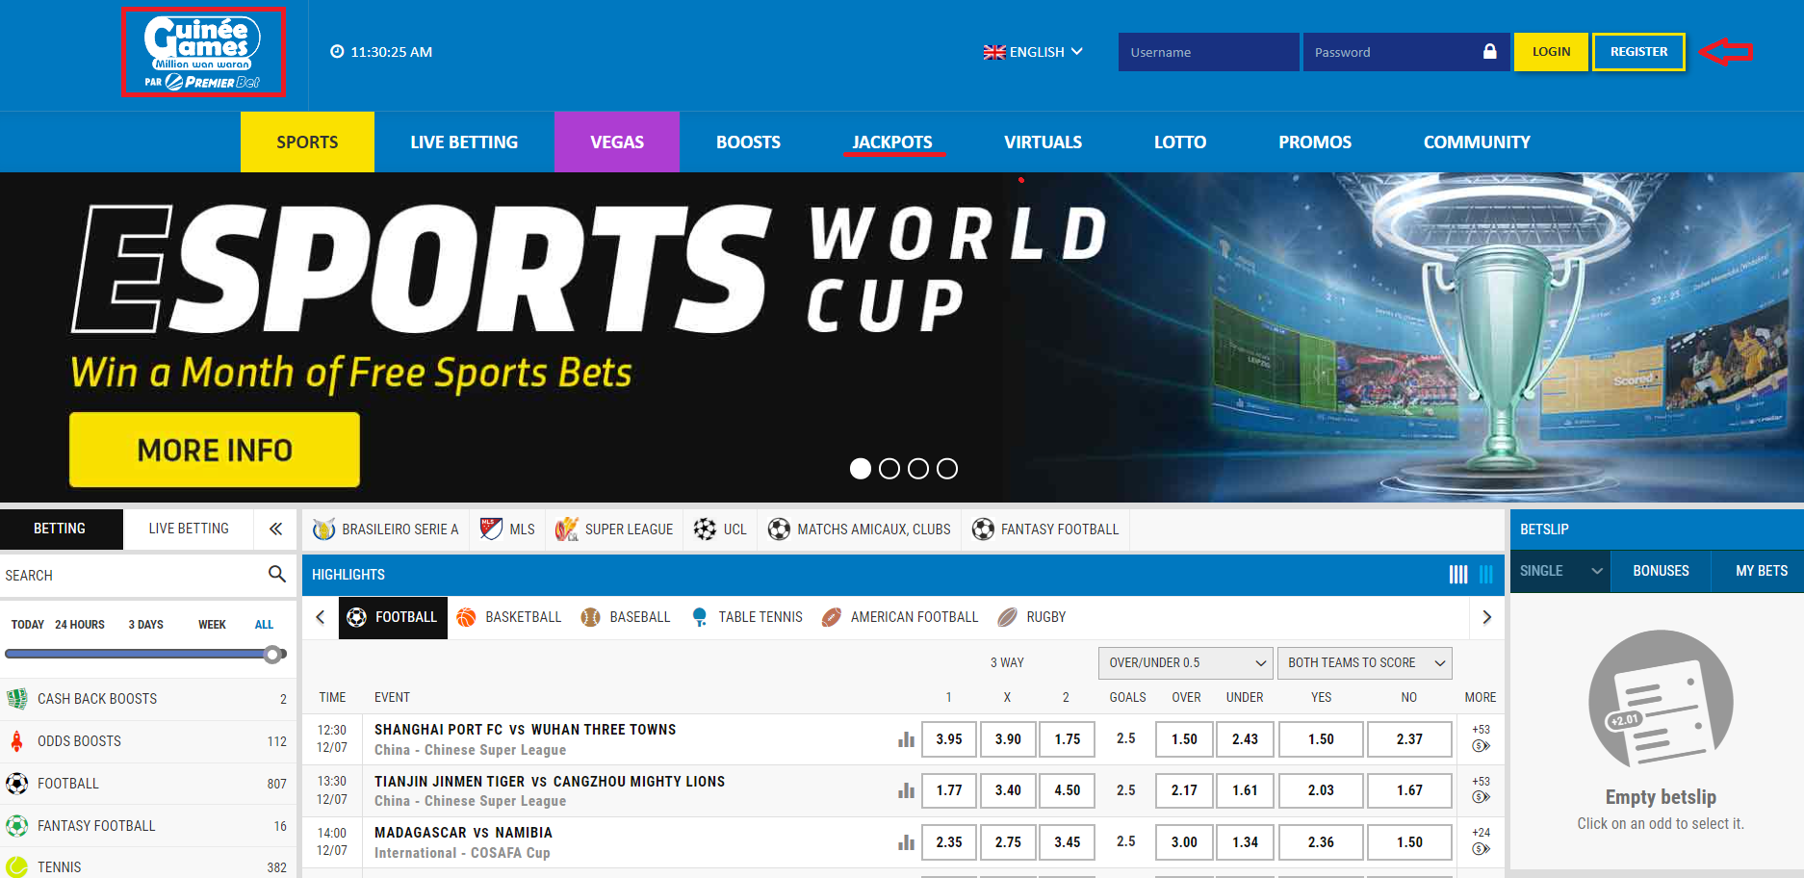Expand +53 markets for Shanghai Port match
This screenshot has width=1804, height=878.
point(1481,738)
